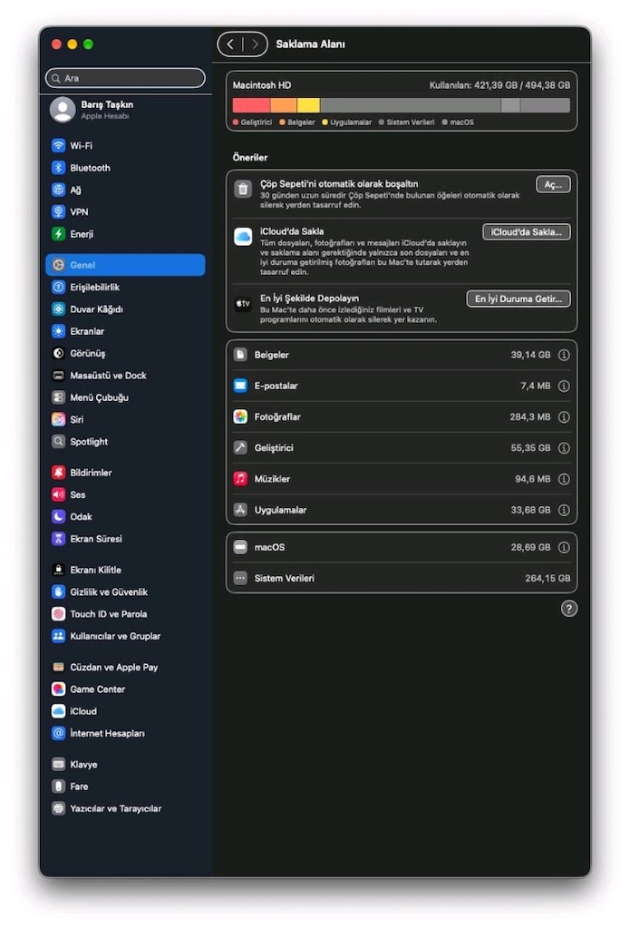Viewport: 630px width, 929px height.
Task: Show info for Geliştirici storage row
Action: point(564,448)
